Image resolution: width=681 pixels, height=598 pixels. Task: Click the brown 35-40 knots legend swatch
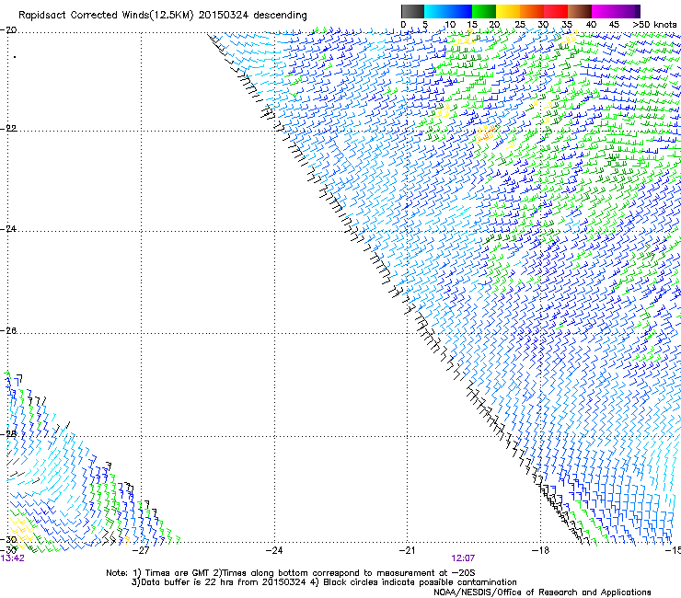(x=580, y=11)
